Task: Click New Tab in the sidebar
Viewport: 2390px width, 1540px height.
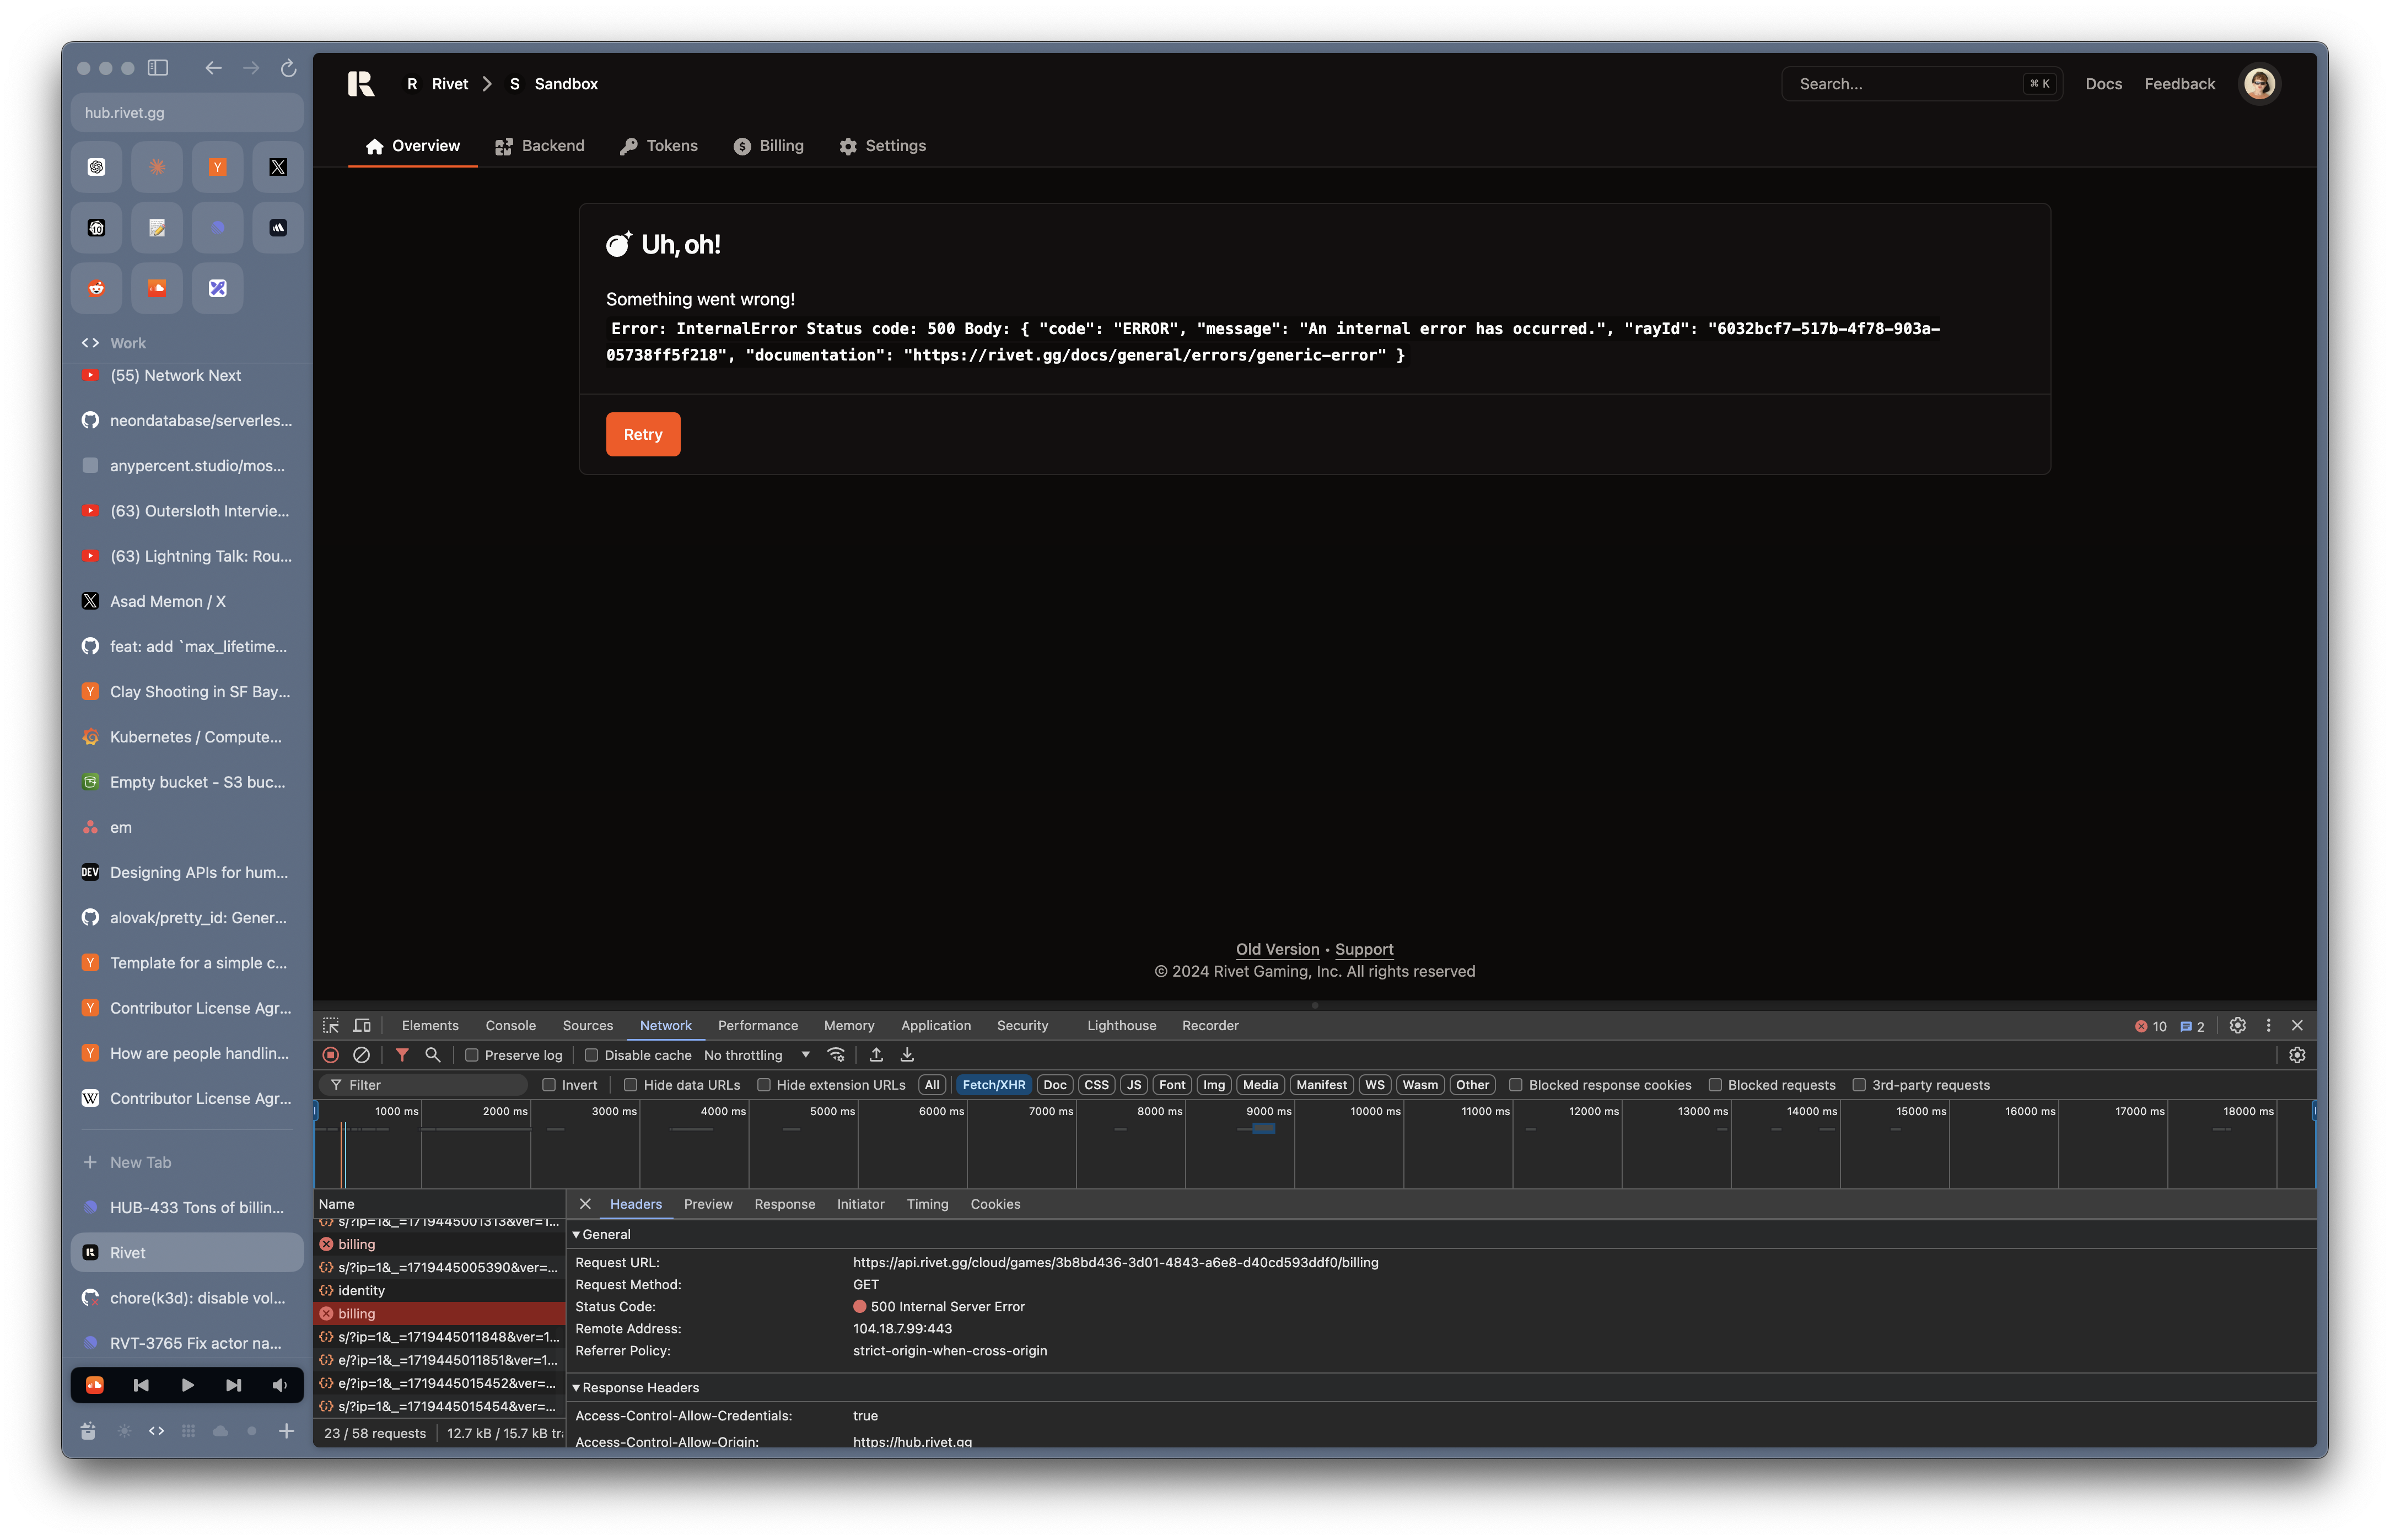Action: pos(187,1163)
